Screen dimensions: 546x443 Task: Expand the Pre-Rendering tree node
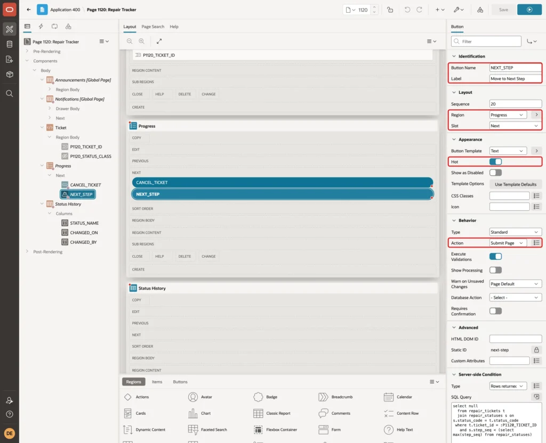(27, 51)
